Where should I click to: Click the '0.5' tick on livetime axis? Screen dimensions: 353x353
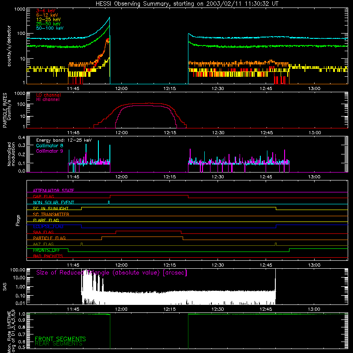(22, 347)
